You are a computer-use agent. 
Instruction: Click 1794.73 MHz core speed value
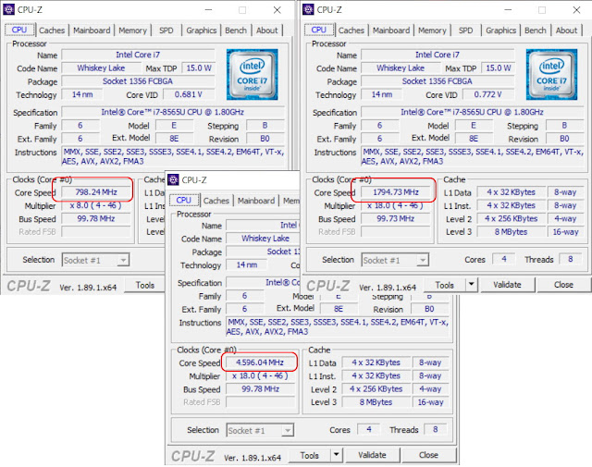pyautogui.click(x=396, y=192)
